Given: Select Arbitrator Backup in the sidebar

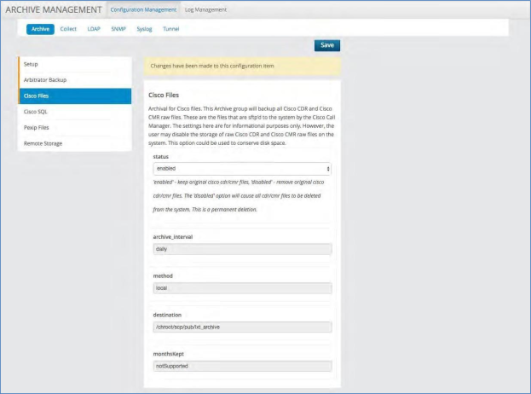Looking at the screenshot, I should (x=74, y=79).
